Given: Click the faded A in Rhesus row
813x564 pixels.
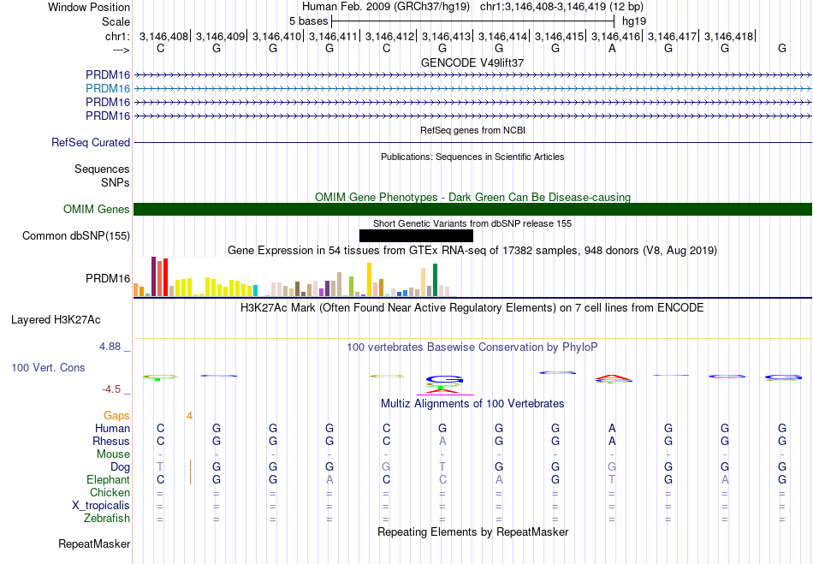Looking at the screenshot, I should click(442, 441).
